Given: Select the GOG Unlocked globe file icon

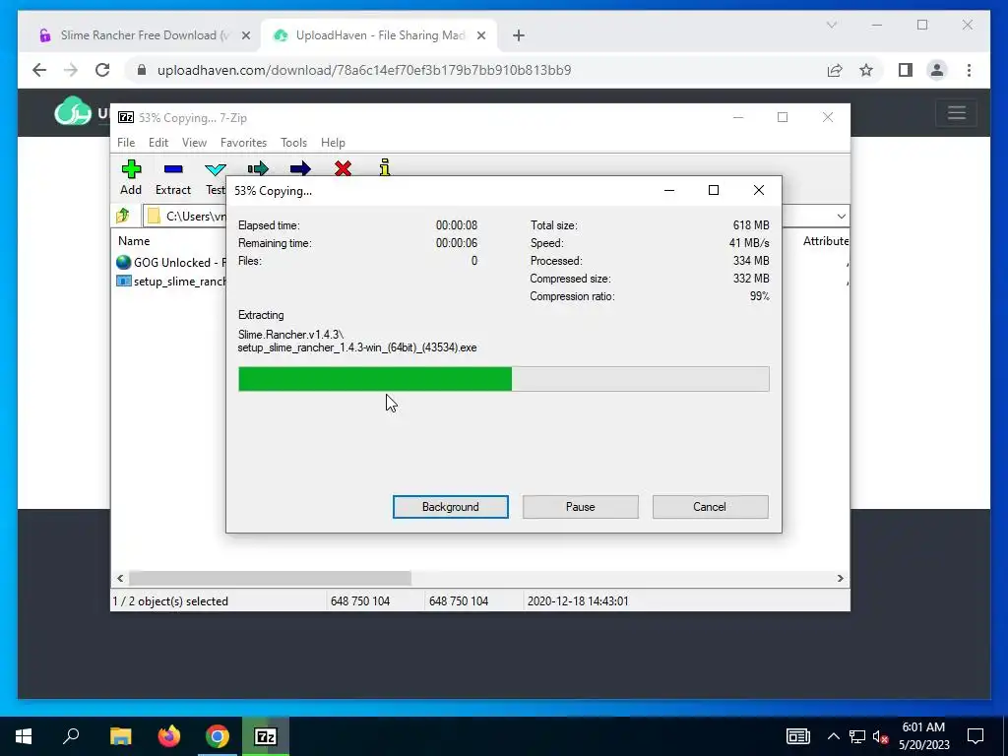Looking at the screenshot, I should coord(123,262).
